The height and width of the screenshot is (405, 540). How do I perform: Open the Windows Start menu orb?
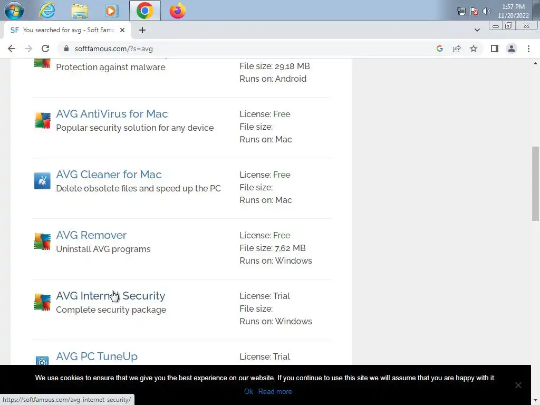tap(14, 11)
